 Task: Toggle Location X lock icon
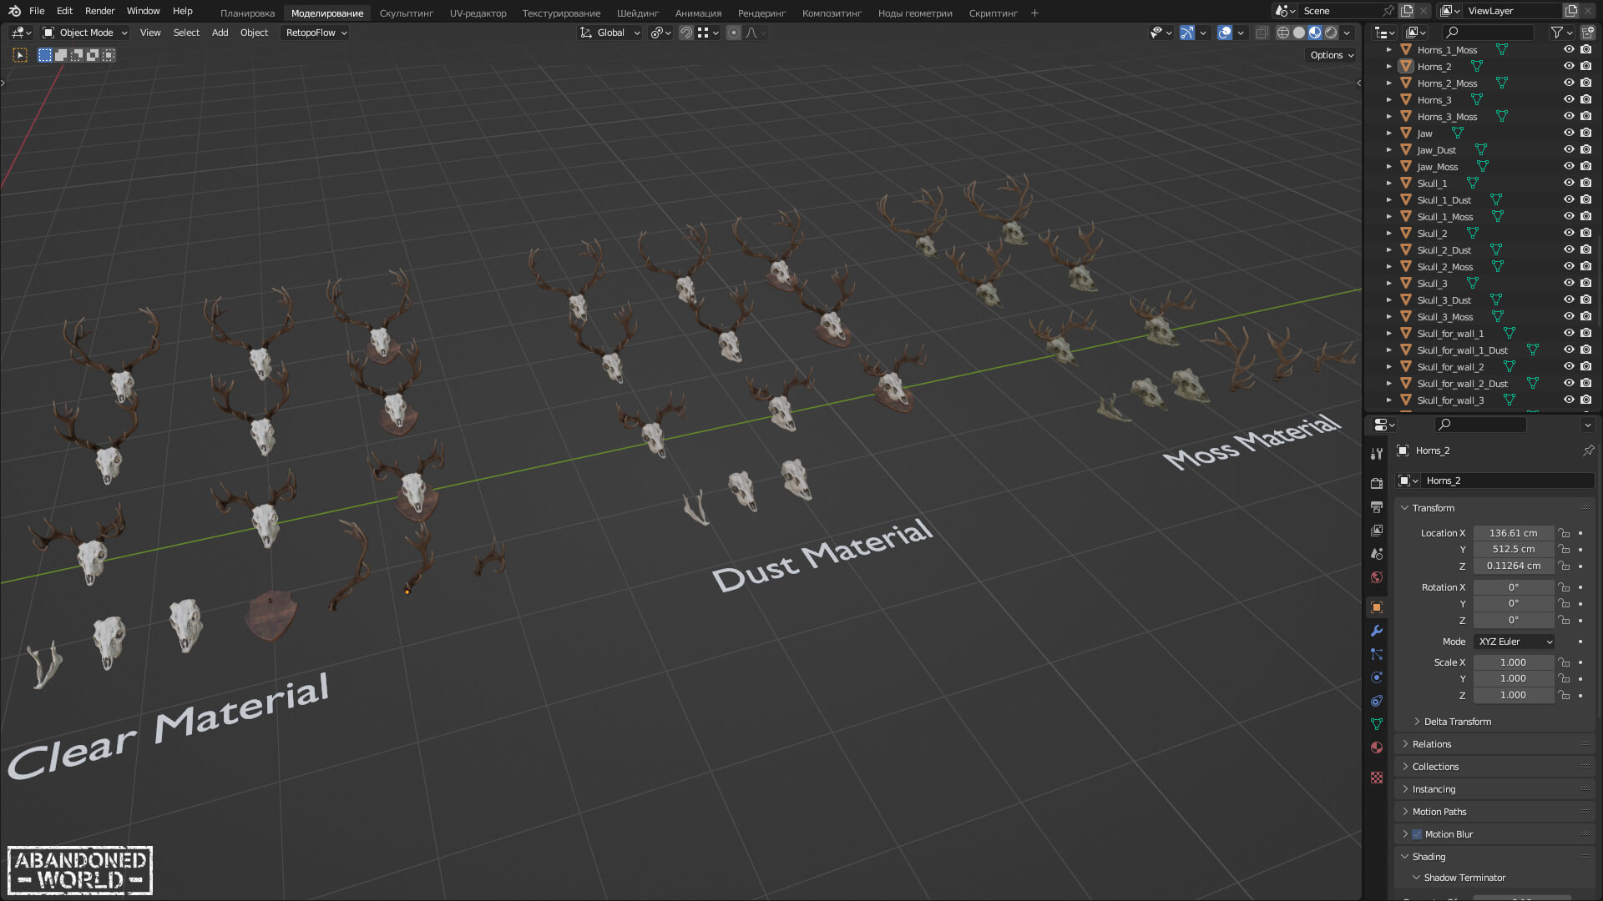point(1564,533)
